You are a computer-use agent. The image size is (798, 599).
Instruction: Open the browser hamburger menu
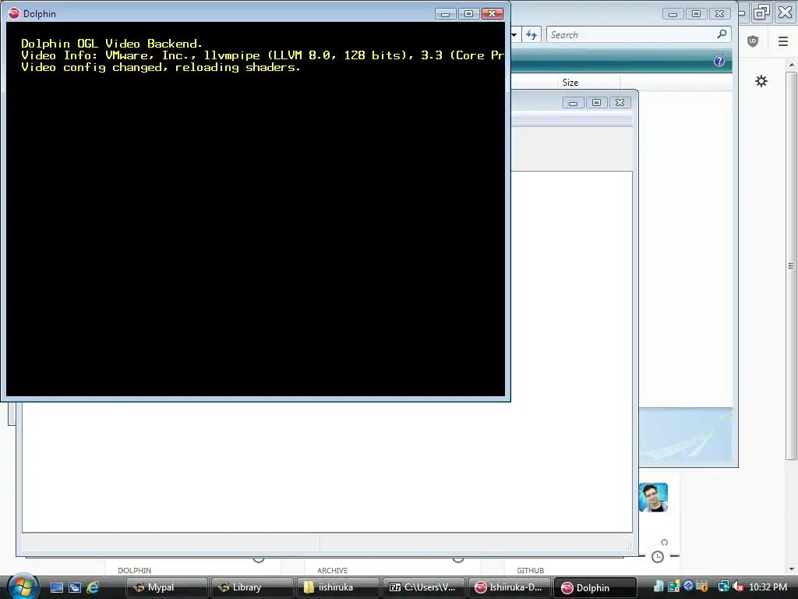(x=782, y=41)
